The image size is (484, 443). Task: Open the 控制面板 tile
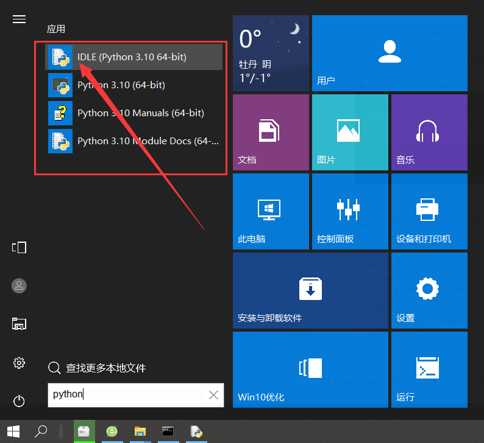click(350, 211)
